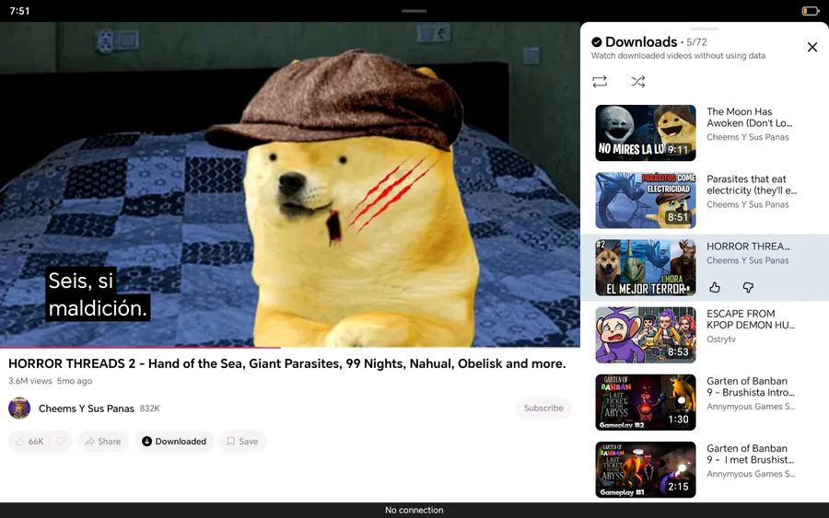The height and width of the screenshot is (518, 829).
Task: Play Parasites that eat electricity thumbnail
Action: (x=646, y=201)
